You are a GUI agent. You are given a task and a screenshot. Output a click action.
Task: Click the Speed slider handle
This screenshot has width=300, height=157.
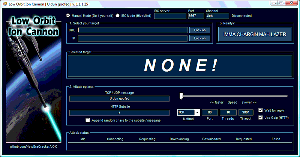pos(181,96)
